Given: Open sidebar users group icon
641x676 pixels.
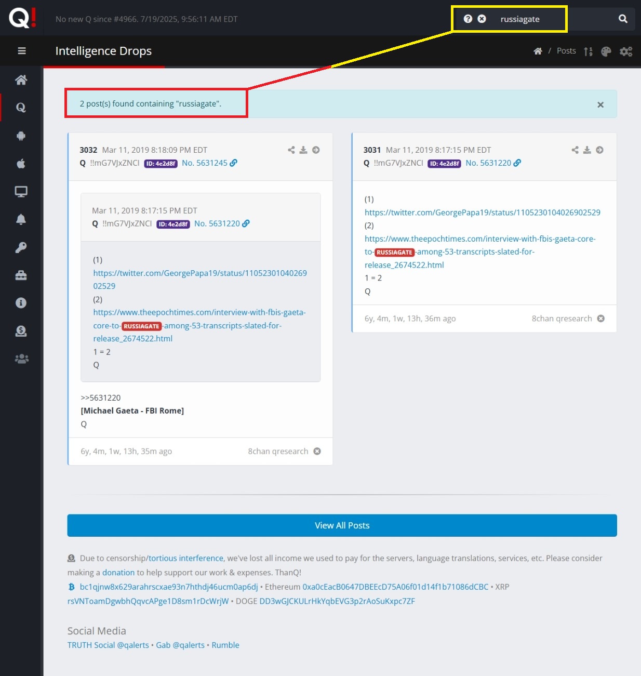Looking at the screenshot, I should pos(21,359).
